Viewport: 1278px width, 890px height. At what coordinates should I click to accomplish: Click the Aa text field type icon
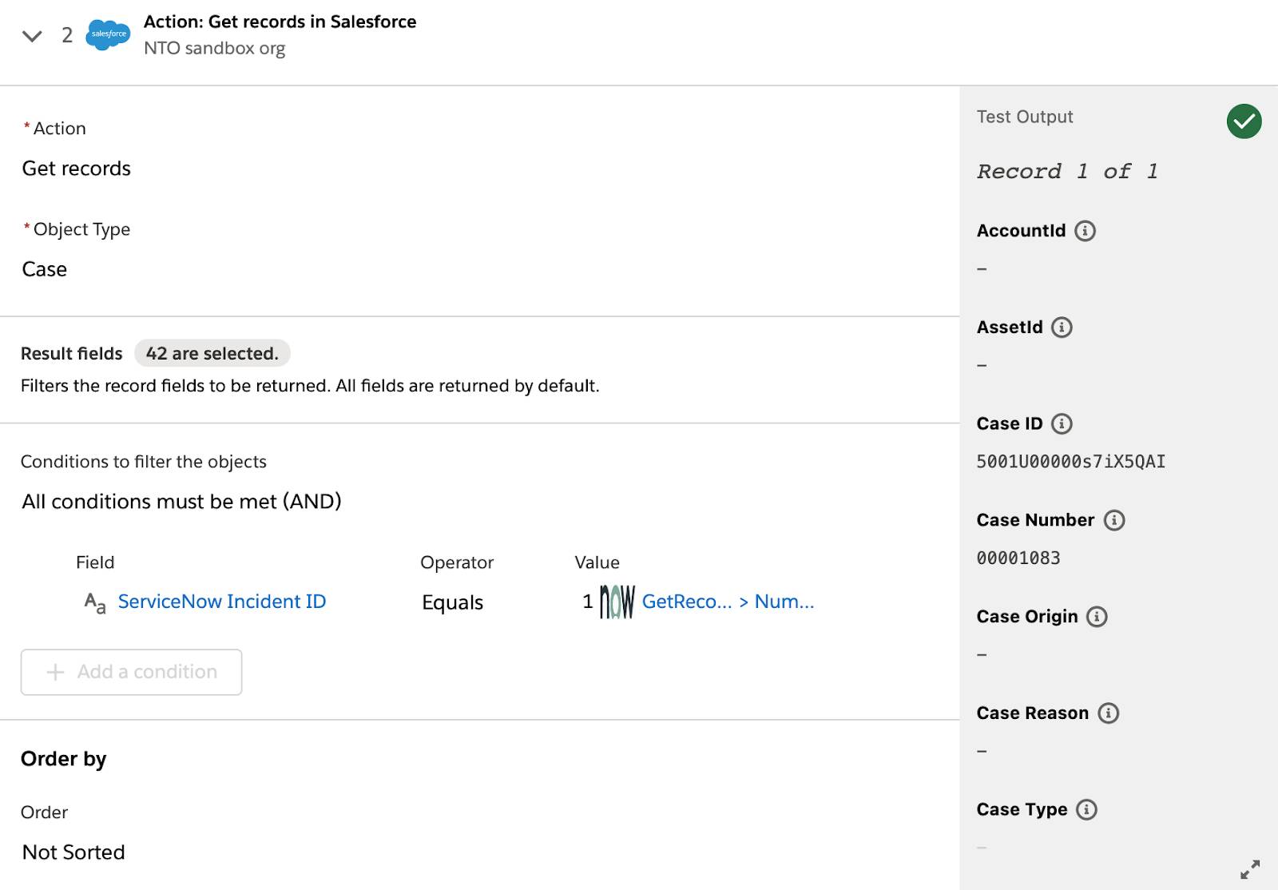tap(95, 603)
